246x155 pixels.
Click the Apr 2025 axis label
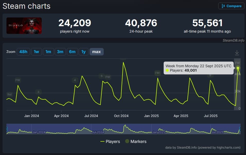click(181, 116)
